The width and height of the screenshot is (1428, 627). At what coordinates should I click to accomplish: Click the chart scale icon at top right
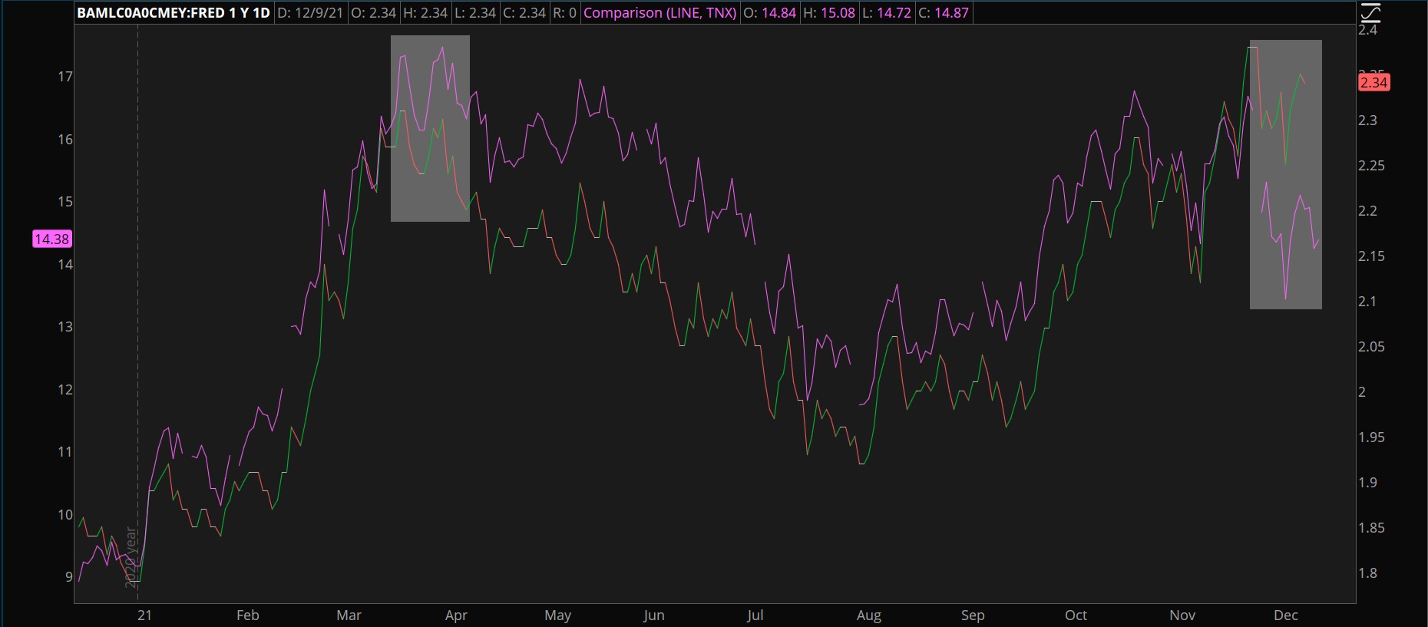pyautogui.click(x=1370, y=12)
